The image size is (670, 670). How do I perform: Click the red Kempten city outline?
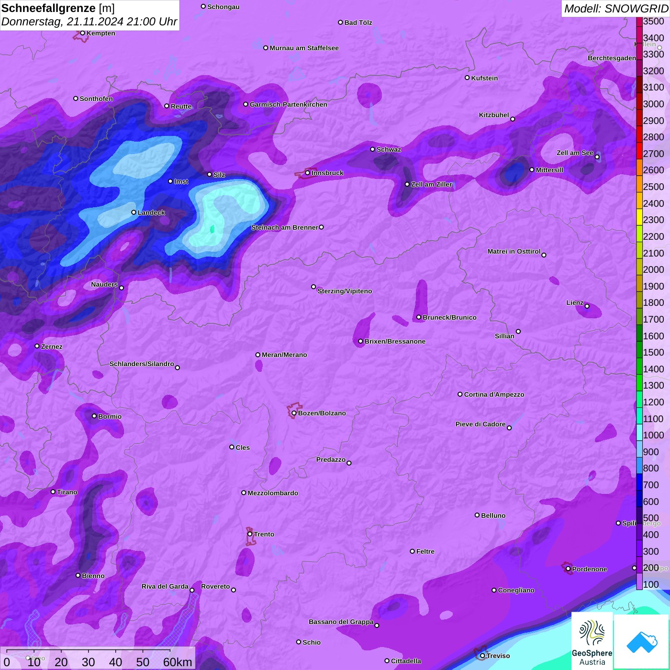tap(81, 35)
